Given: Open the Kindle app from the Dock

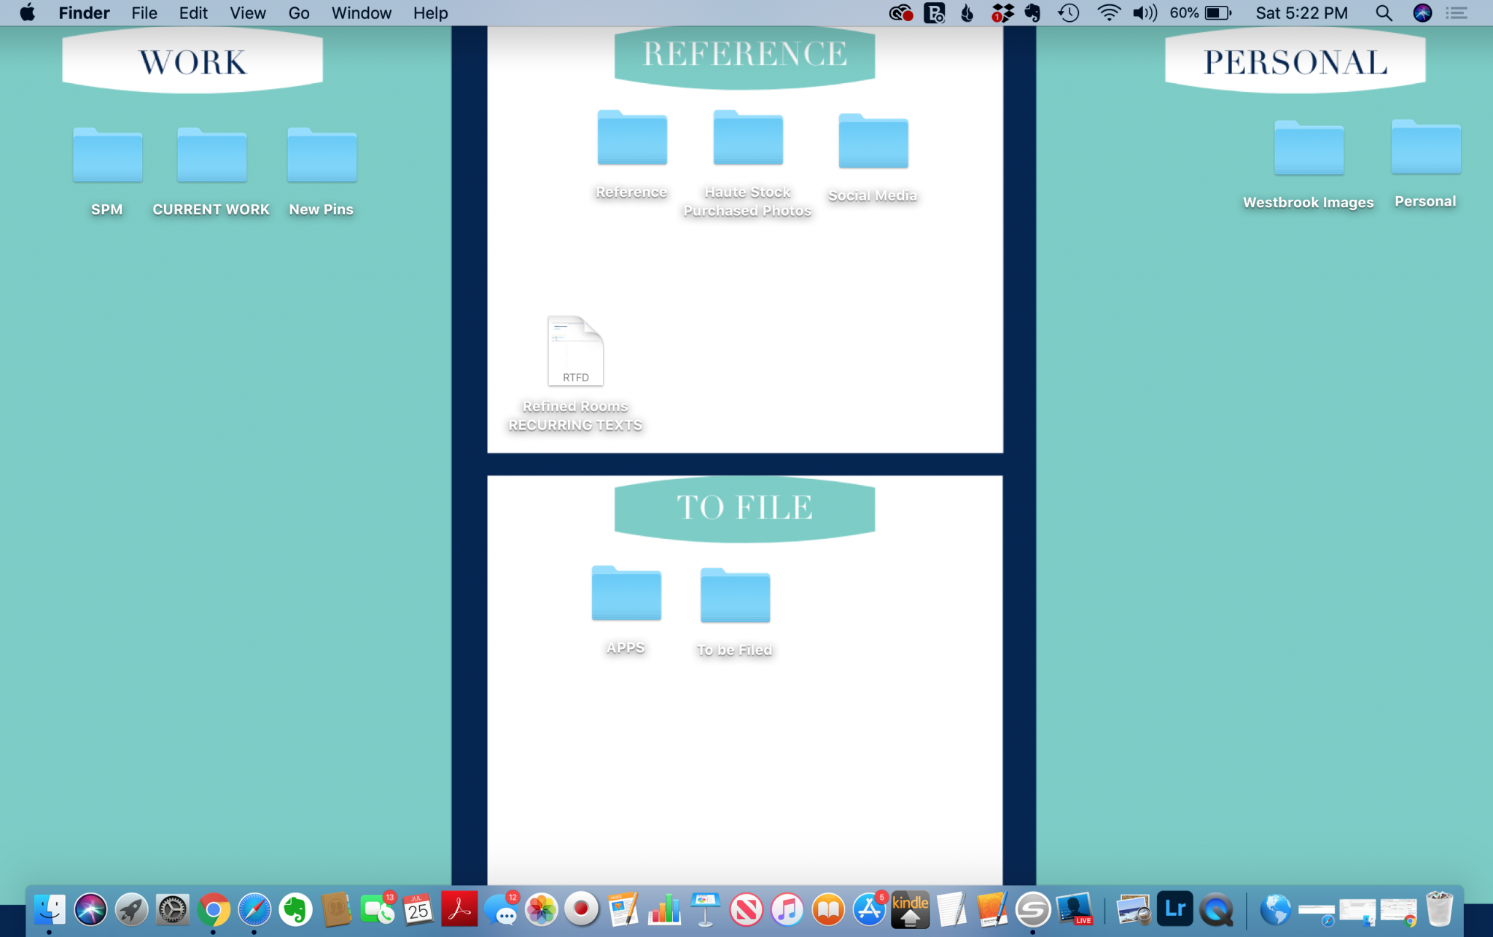Looking at the screenshot, I should click(909, 909).
